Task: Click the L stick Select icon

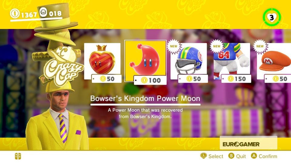Action: pyautogui.click(x=203, y=156)
